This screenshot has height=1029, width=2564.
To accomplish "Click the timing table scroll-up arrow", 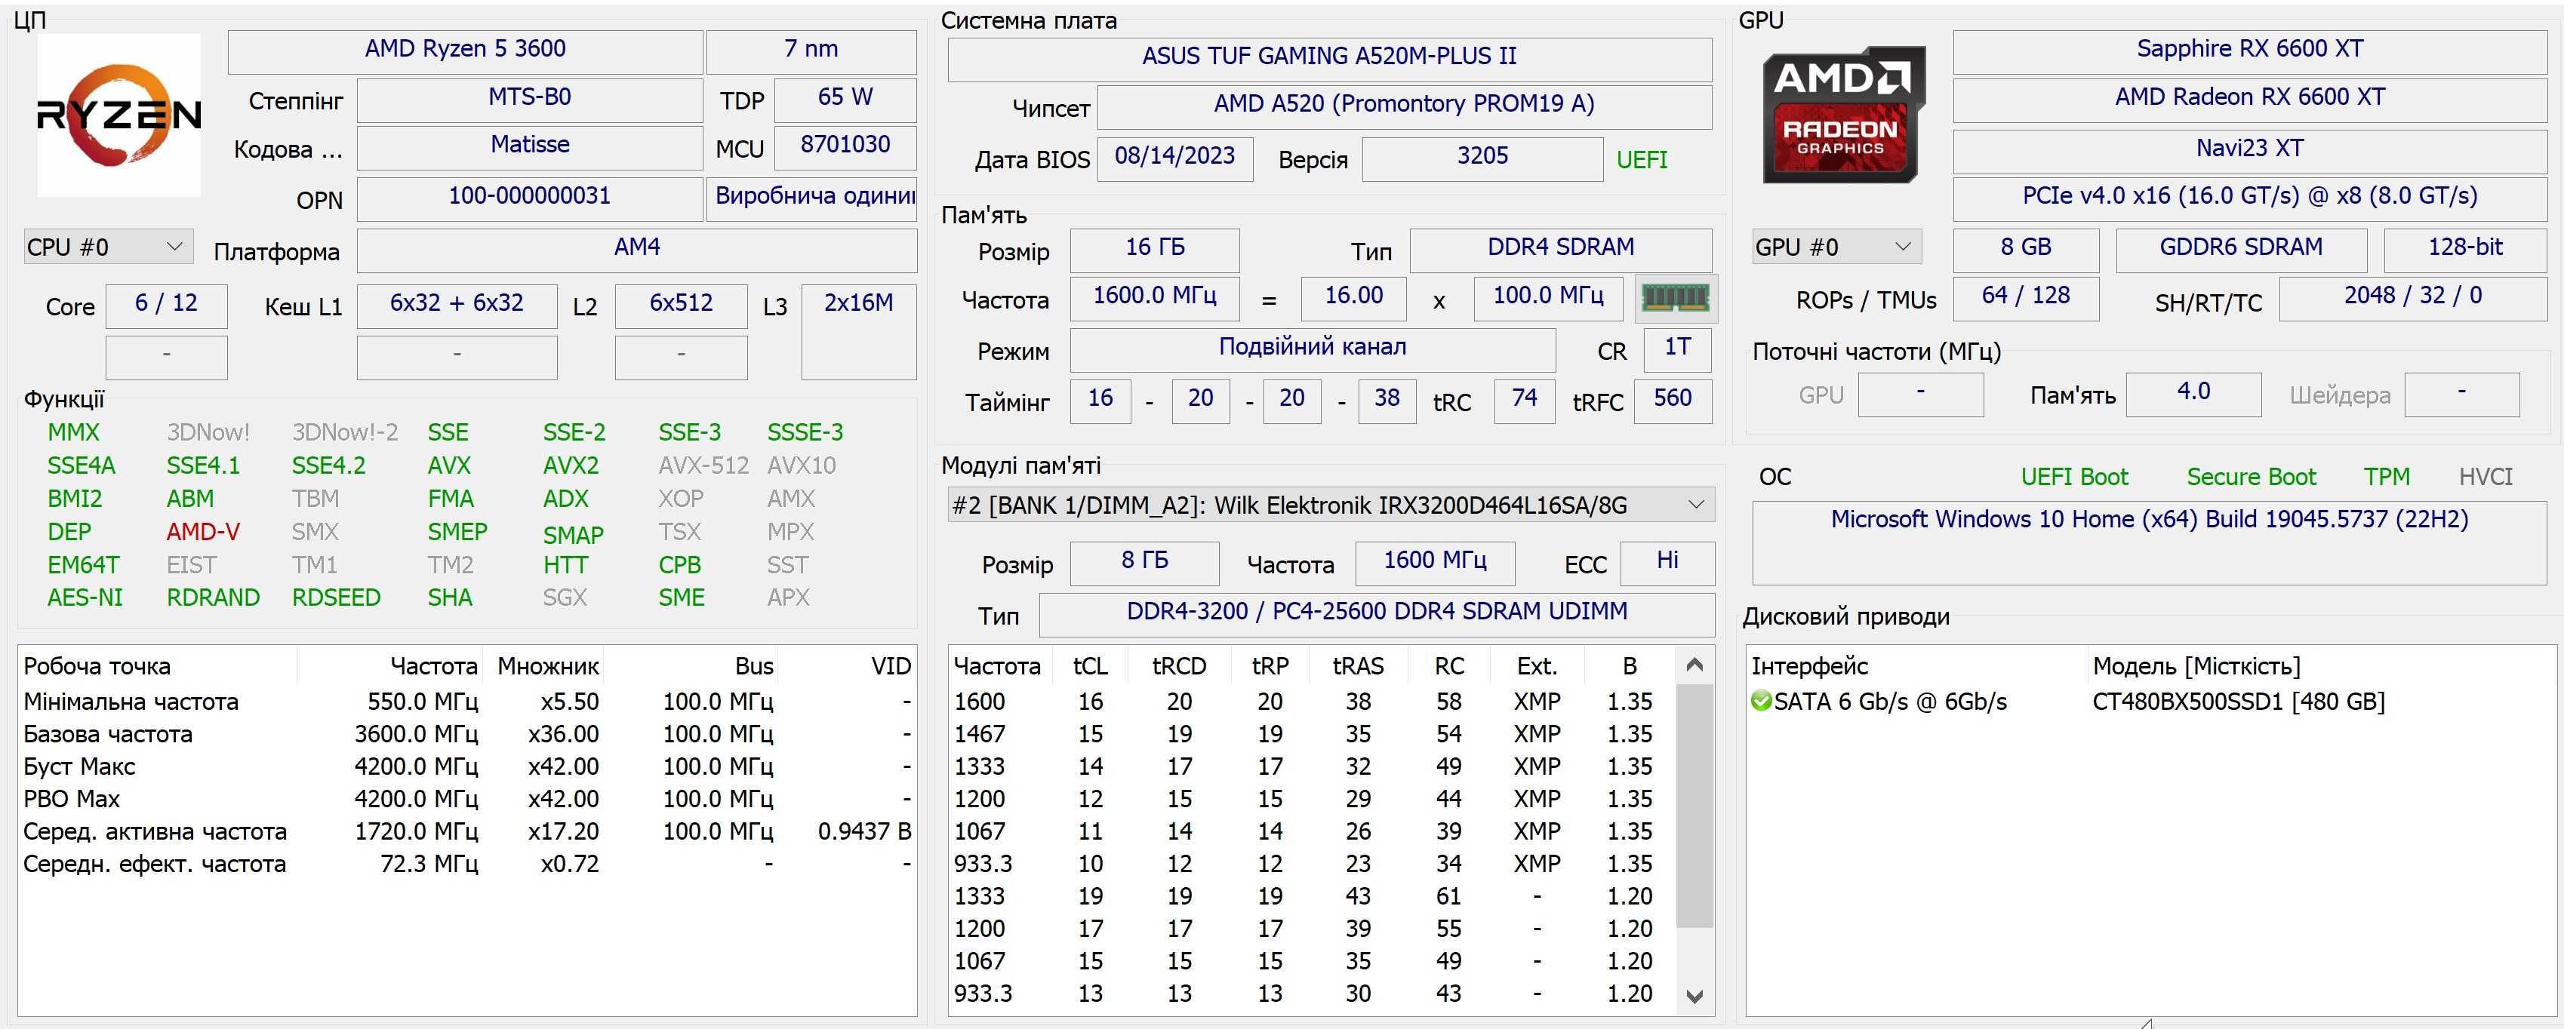I will coord(1695,665).
